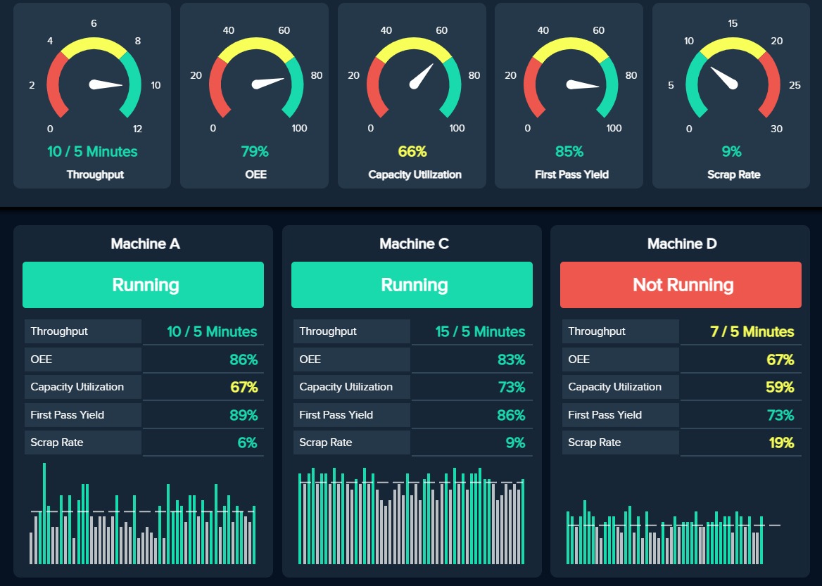Click Machine C's 15 / 5 Minutes throughput

pyautogui.click(x=480, y=331)
